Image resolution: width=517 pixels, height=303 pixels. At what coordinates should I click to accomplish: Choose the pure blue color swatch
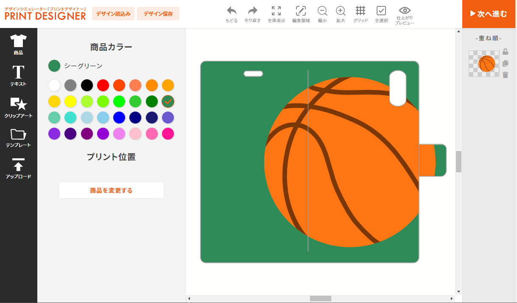119,118
